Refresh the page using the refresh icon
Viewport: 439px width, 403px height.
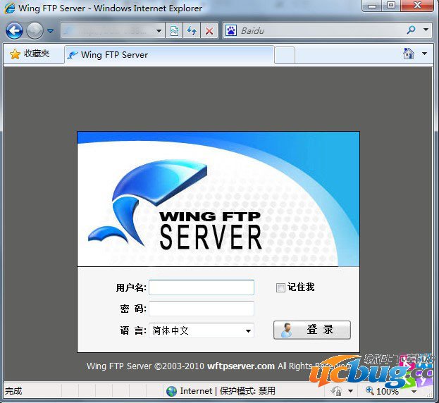[x=192, y=30]
